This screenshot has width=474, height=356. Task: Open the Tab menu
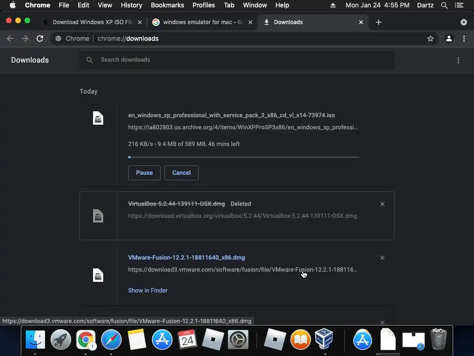pyautogui.click(x=229, y=5)
